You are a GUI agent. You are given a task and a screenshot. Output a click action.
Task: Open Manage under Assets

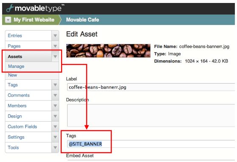(x=16, y=66)
